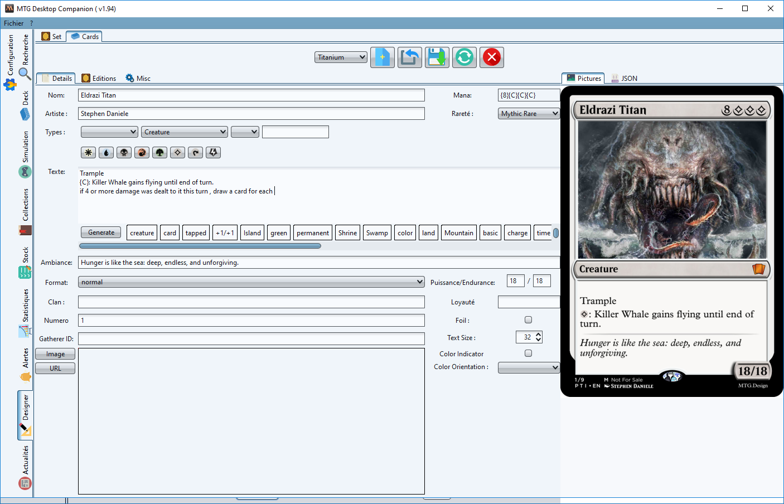Open the small subtype dropdown after Creature
Image resolution: width=784 pixels, height=504 pixels.
click(x=245, y=132)
